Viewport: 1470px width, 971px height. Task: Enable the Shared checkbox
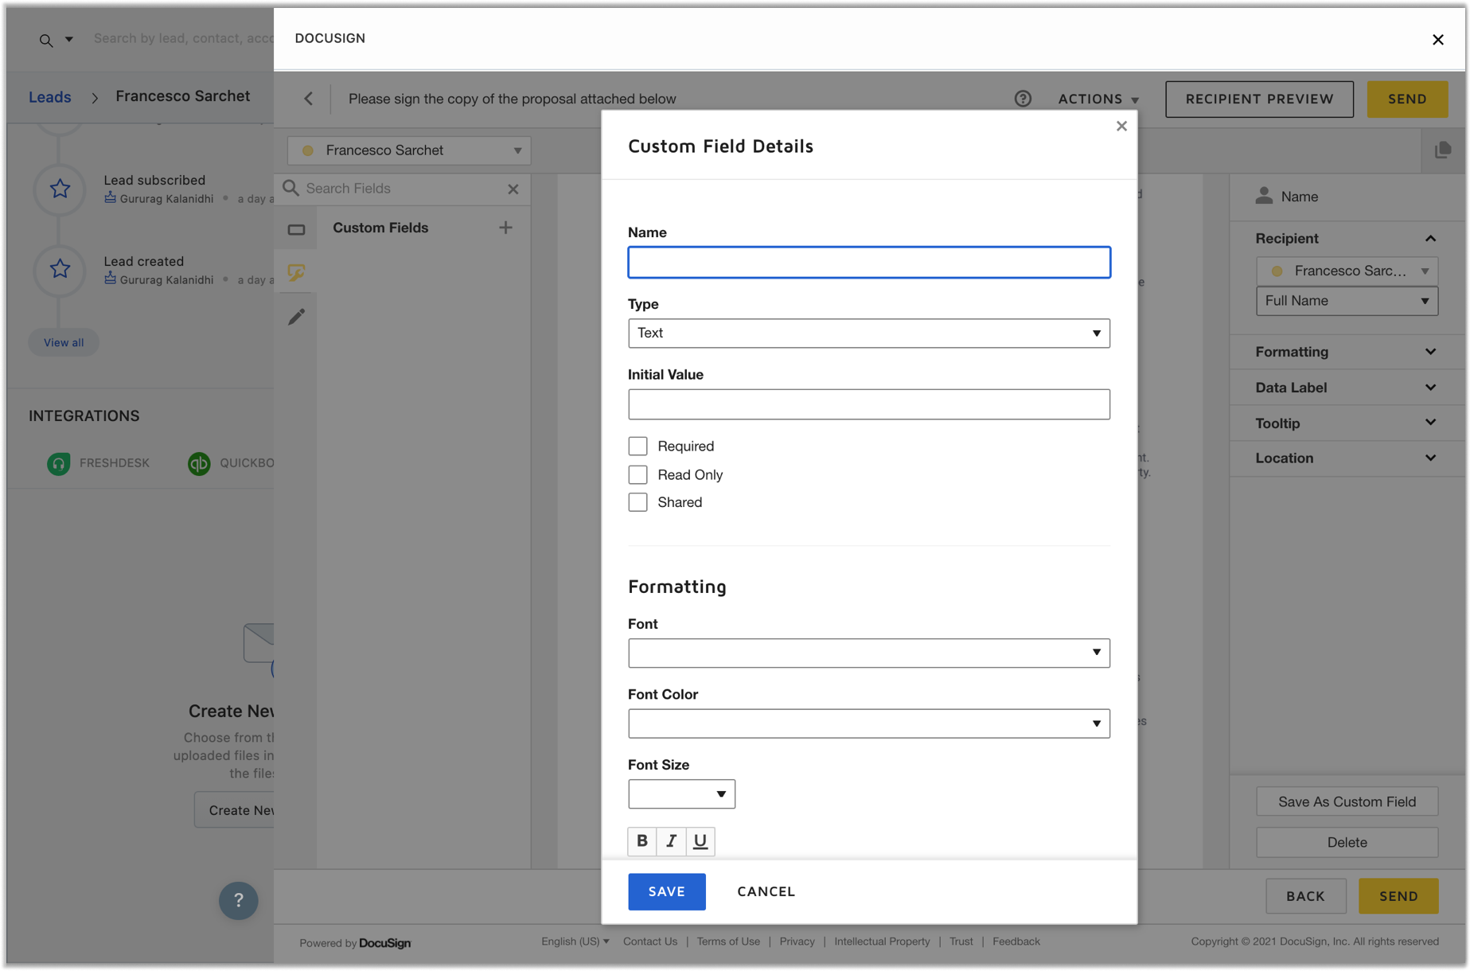[638, 502]
